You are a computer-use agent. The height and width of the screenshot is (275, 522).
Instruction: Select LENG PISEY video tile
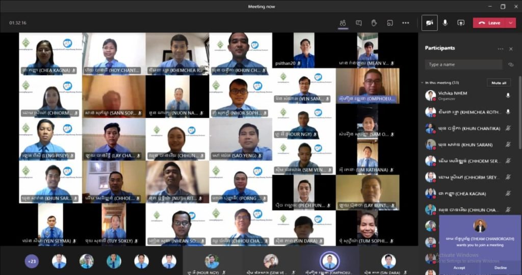[x=50, y=139]
